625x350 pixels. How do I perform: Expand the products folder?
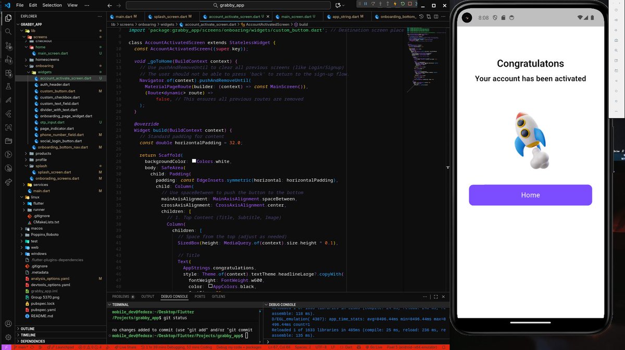(x=43, y=154)
